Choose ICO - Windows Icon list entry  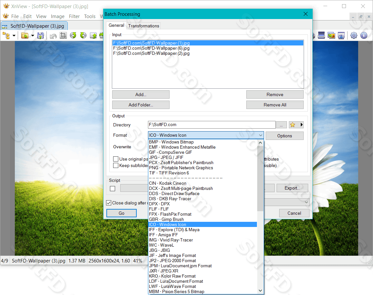pyautogui.click(x=203, y=225)
